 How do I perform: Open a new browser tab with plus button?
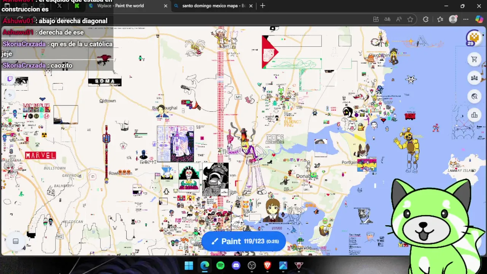[x=263, y=6]
